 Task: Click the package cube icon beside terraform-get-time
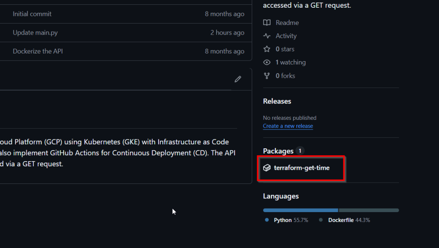click(267, 168)
